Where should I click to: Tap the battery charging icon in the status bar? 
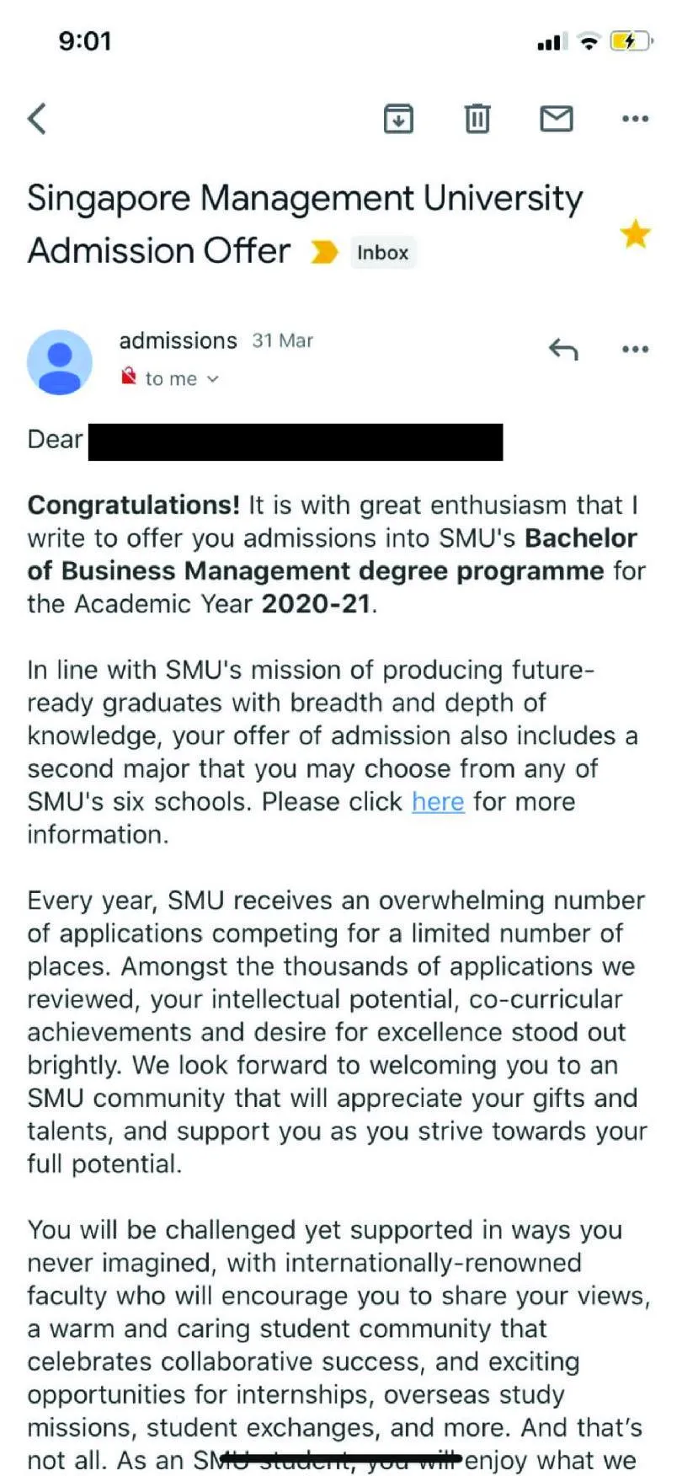[x=631, y=40]
